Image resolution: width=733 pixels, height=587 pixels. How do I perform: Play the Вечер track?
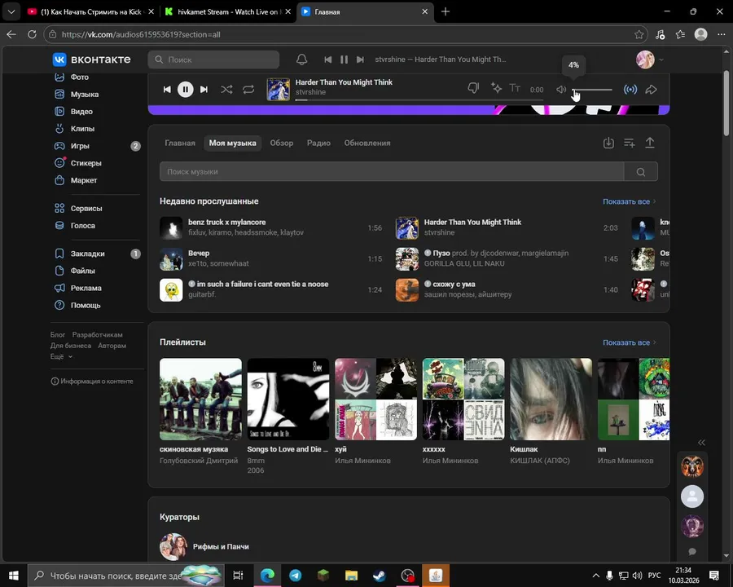click(x=271, y=258)
